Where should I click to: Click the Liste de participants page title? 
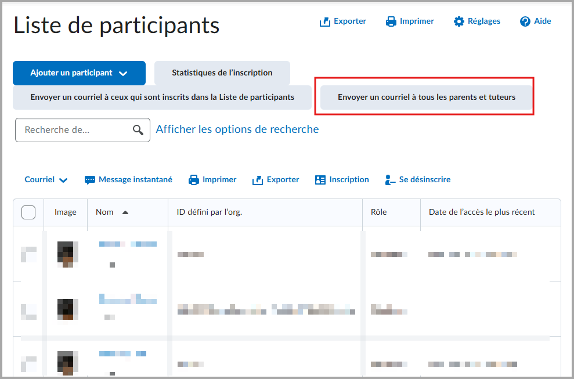(117, 26)
